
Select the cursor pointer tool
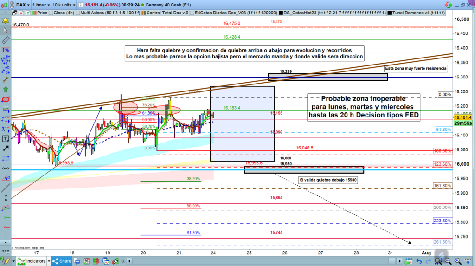[6, 31]
